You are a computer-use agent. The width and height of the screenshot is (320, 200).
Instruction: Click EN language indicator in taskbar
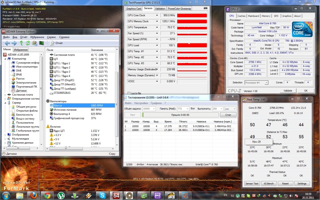(225, 195)
